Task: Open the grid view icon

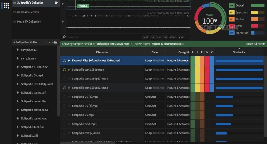Action: point(6,6)
